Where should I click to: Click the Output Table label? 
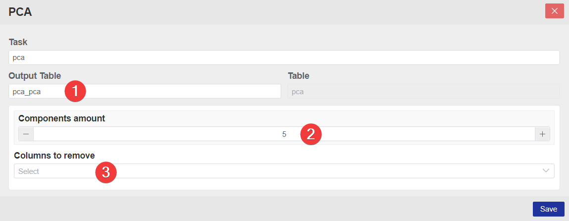(35, 76)
